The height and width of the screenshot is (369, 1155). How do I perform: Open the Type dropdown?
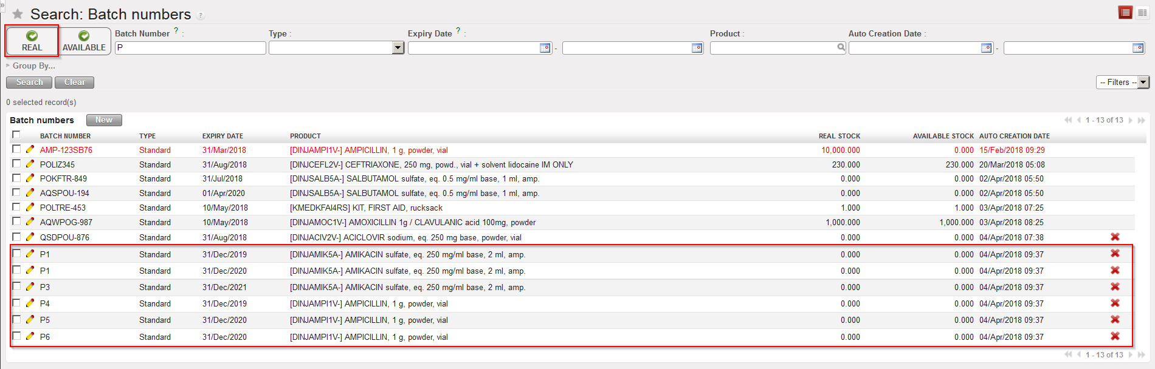coord(398,48)
